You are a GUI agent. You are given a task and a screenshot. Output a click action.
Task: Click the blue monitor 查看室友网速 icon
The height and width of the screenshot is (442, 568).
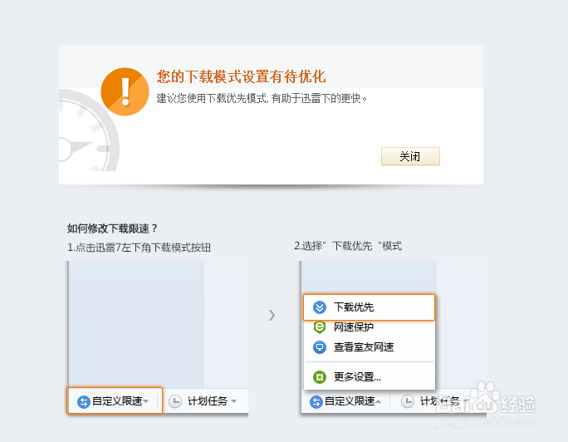[x=320, y=347]
